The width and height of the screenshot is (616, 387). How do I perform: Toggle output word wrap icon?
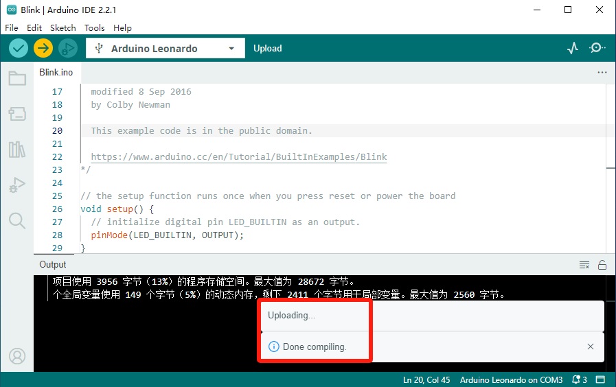pos(584,265)
